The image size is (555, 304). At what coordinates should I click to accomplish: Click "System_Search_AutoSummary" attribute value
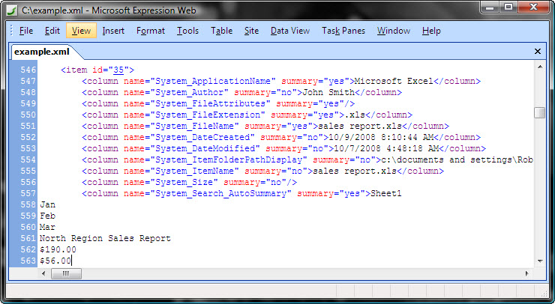pyautogui.click(x=221, y=193)
